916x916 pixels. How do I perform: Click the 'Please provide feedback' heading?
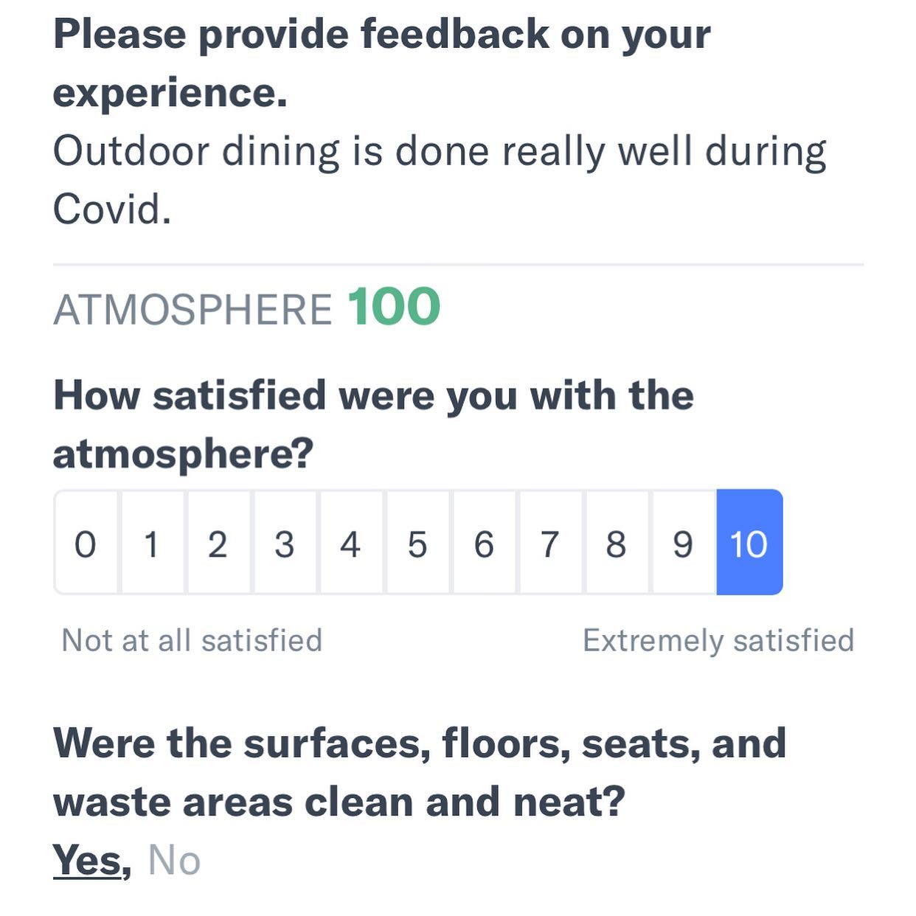click(382, 63)
